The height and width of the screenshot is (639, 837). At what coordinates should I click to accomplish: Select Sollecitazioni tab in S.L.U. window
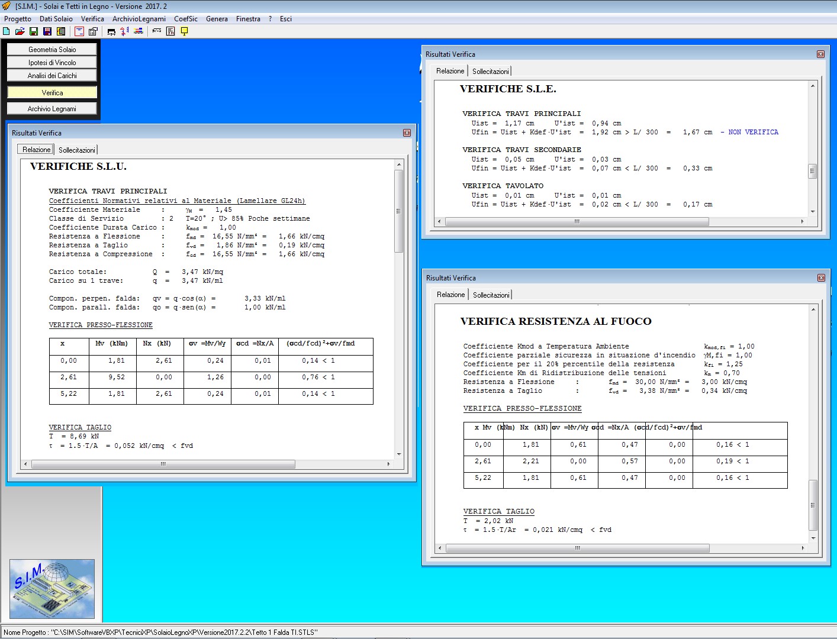(x=77, y=150)
